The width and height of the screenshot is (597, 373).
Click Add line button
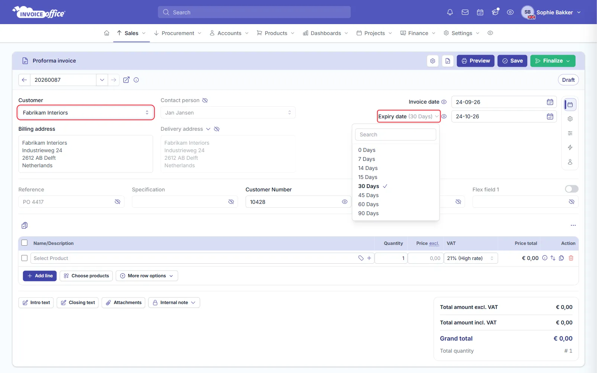coord(40,276)
